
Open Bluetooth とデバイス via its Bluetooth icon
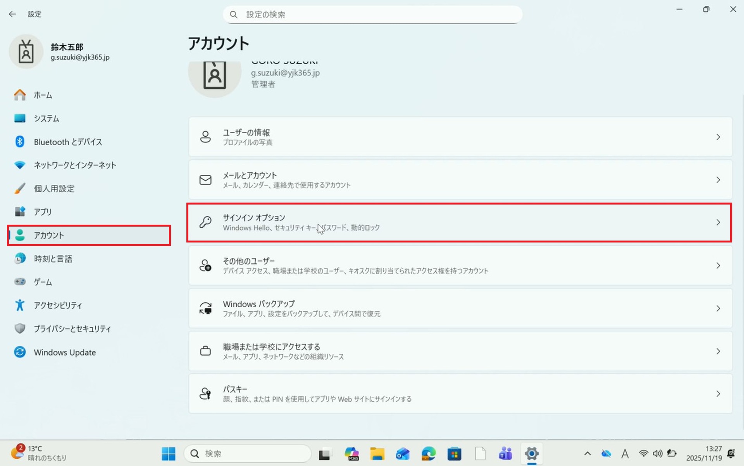pos(20,142)
